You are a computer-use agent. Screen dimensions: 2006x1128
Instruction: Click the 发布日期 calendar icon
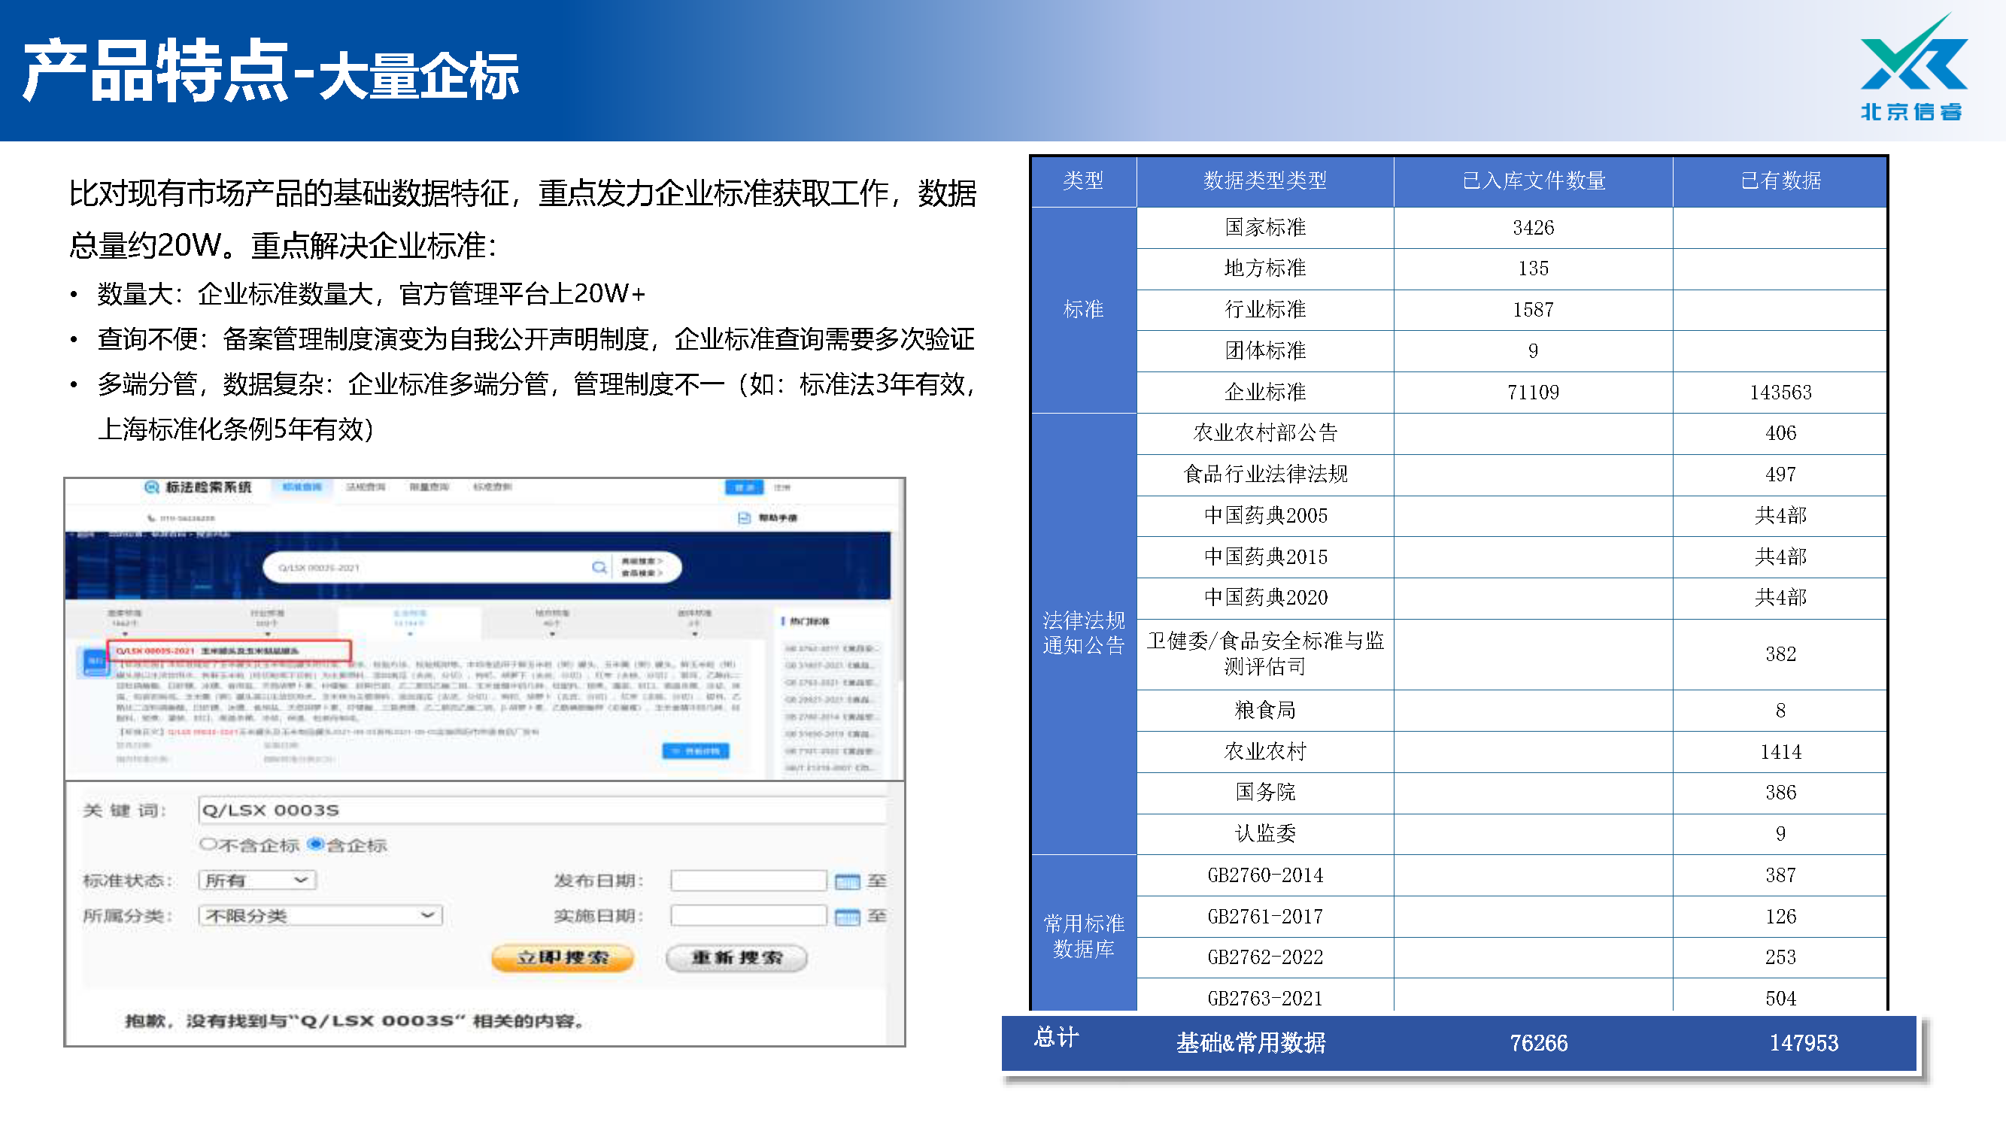846,881
